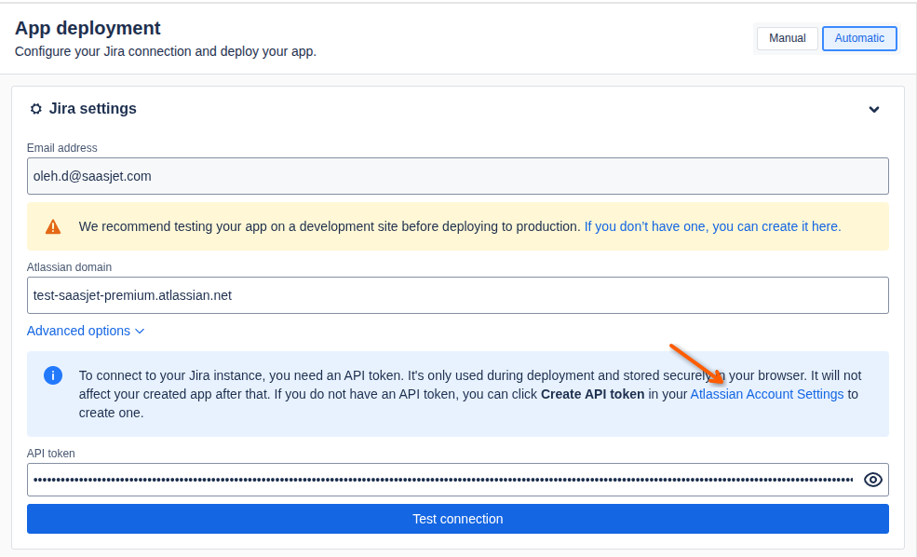Open the create development site link
Viewport: 917px width, 557px height.
click(712, 227)
